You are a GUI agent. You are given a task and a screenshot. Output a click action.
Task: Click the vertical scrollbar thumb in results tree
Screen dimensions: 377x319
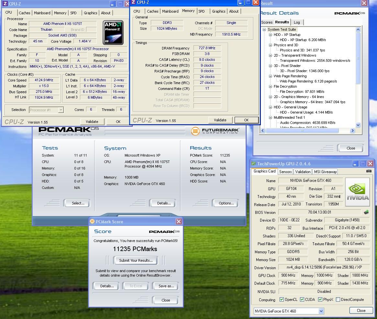pos(358,59)
